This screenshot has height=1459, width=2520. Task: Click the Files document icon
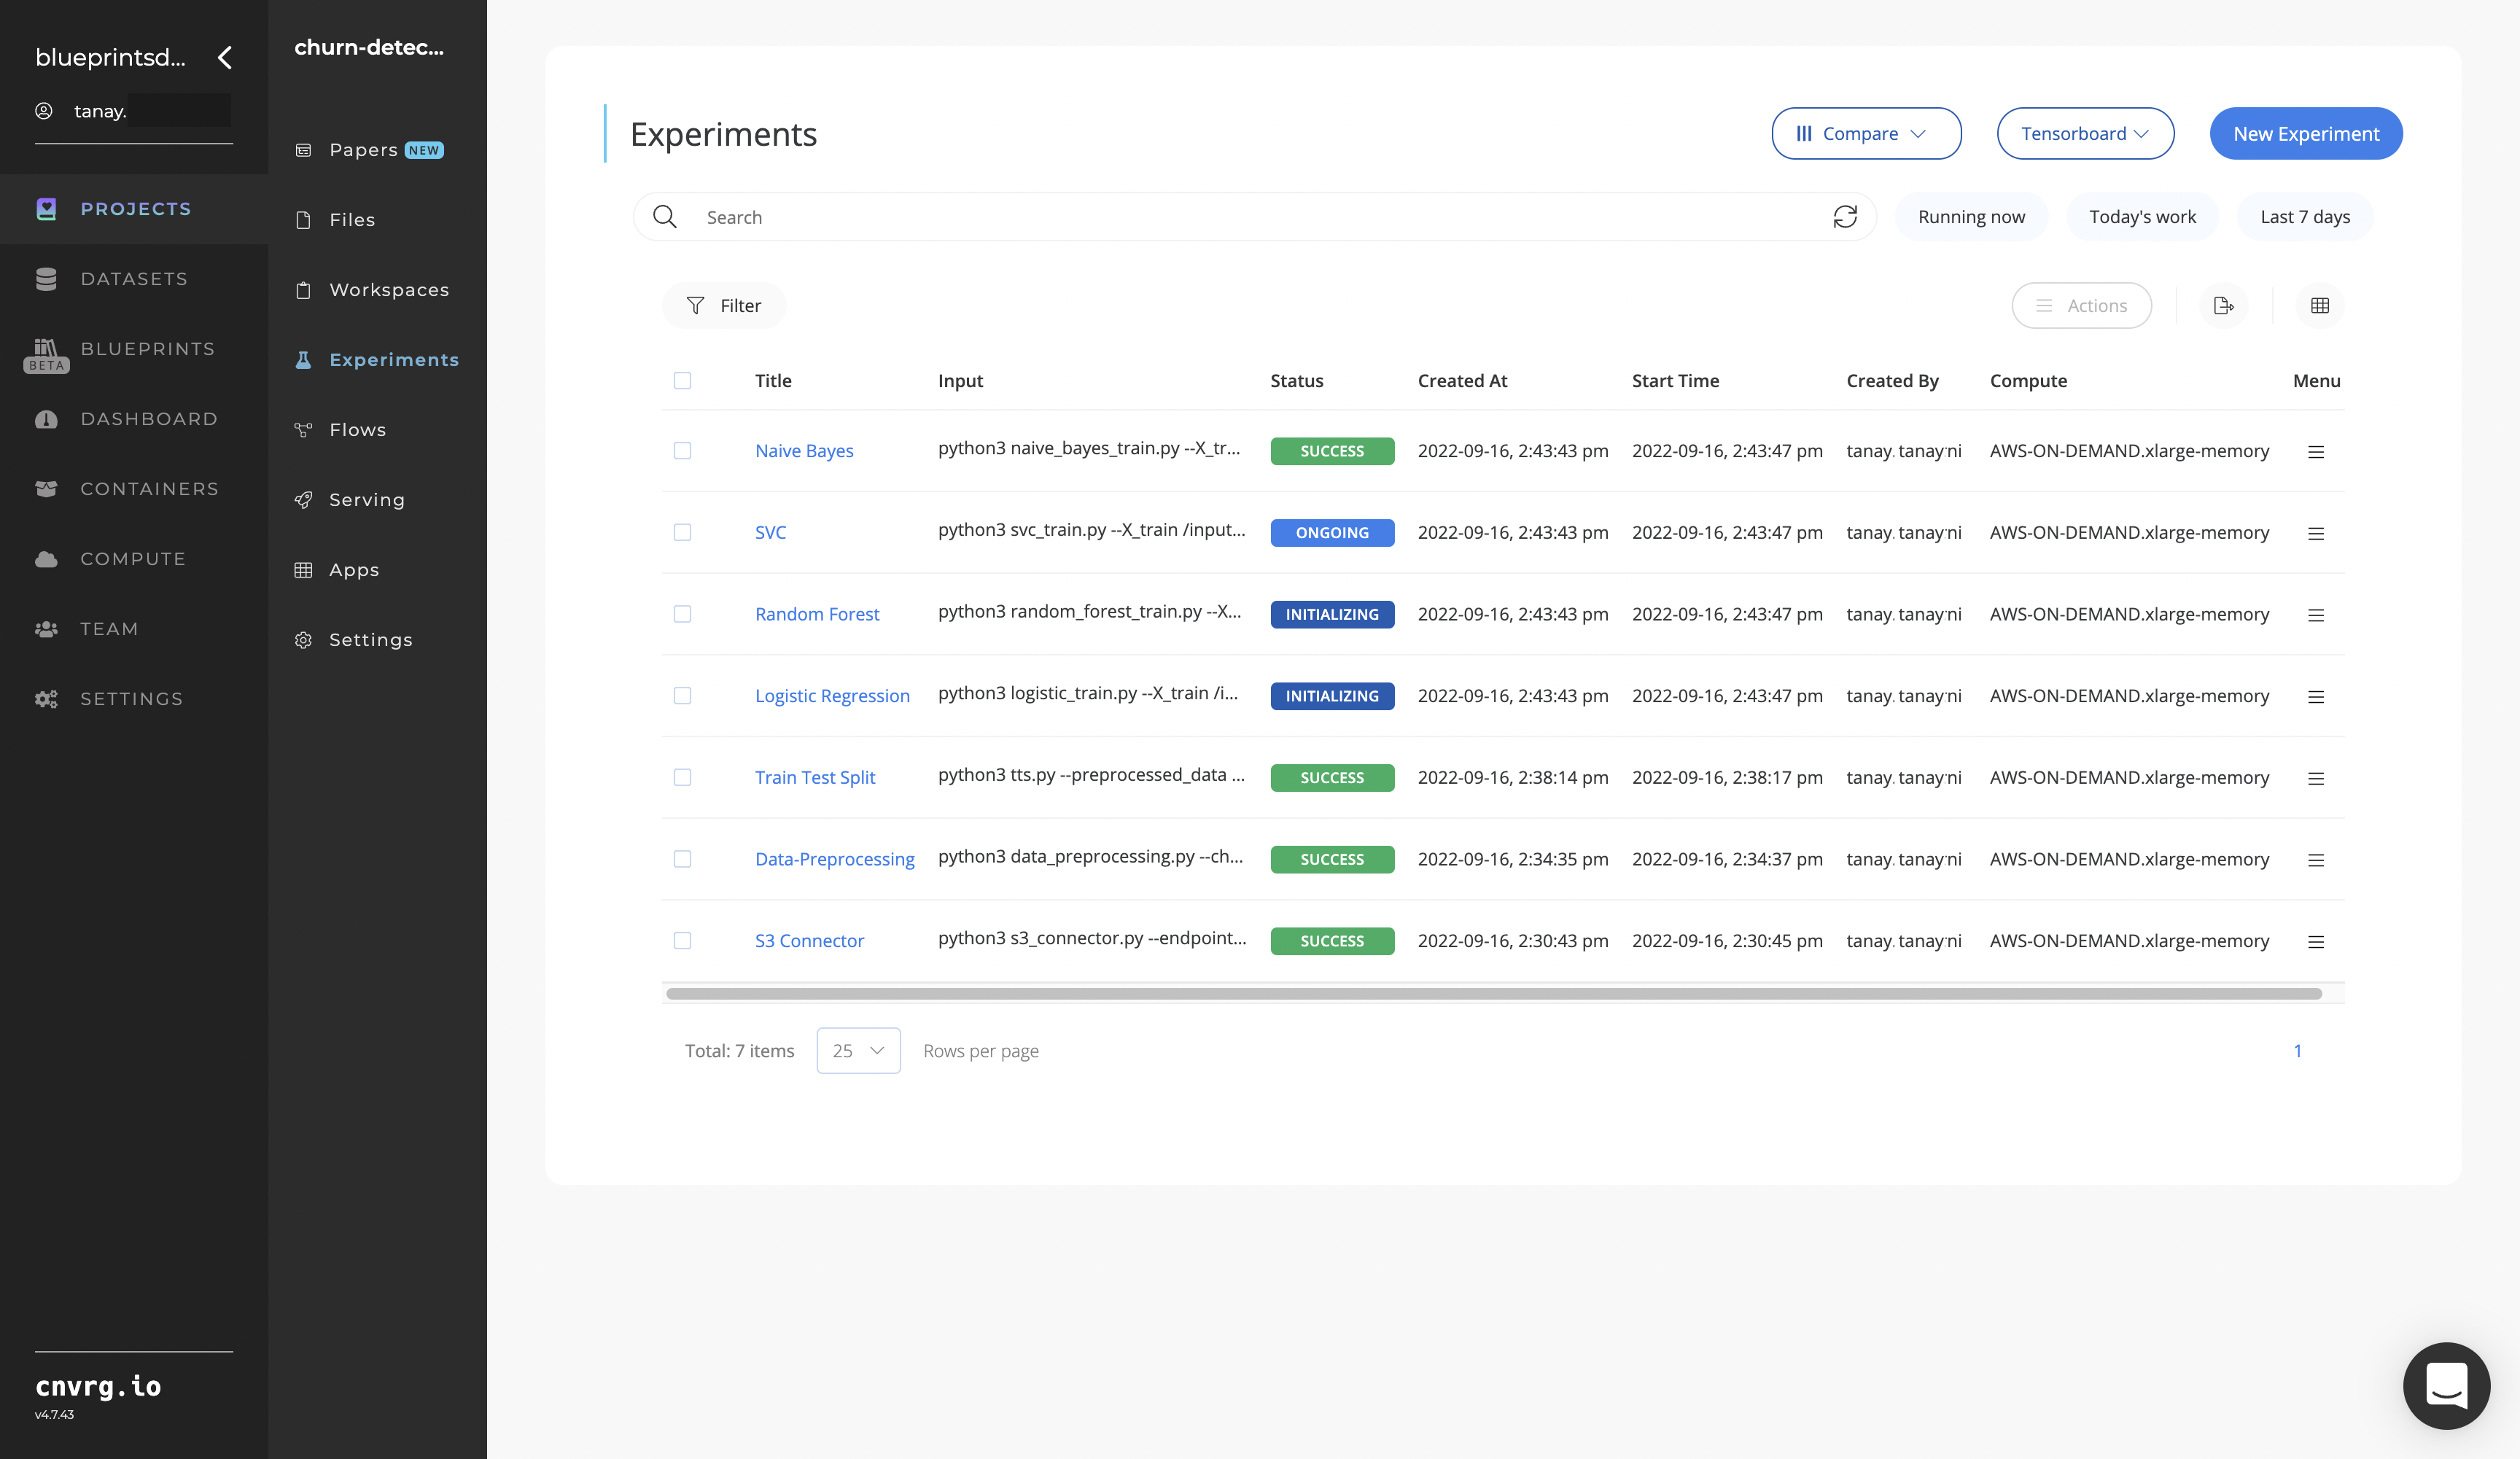coord(303,220)
